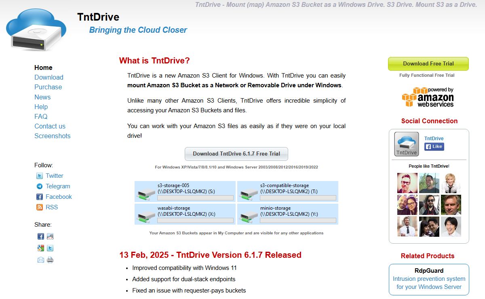
Task: Click 'Fully Functional Free Trial' caption
Action: click(427, 75)
